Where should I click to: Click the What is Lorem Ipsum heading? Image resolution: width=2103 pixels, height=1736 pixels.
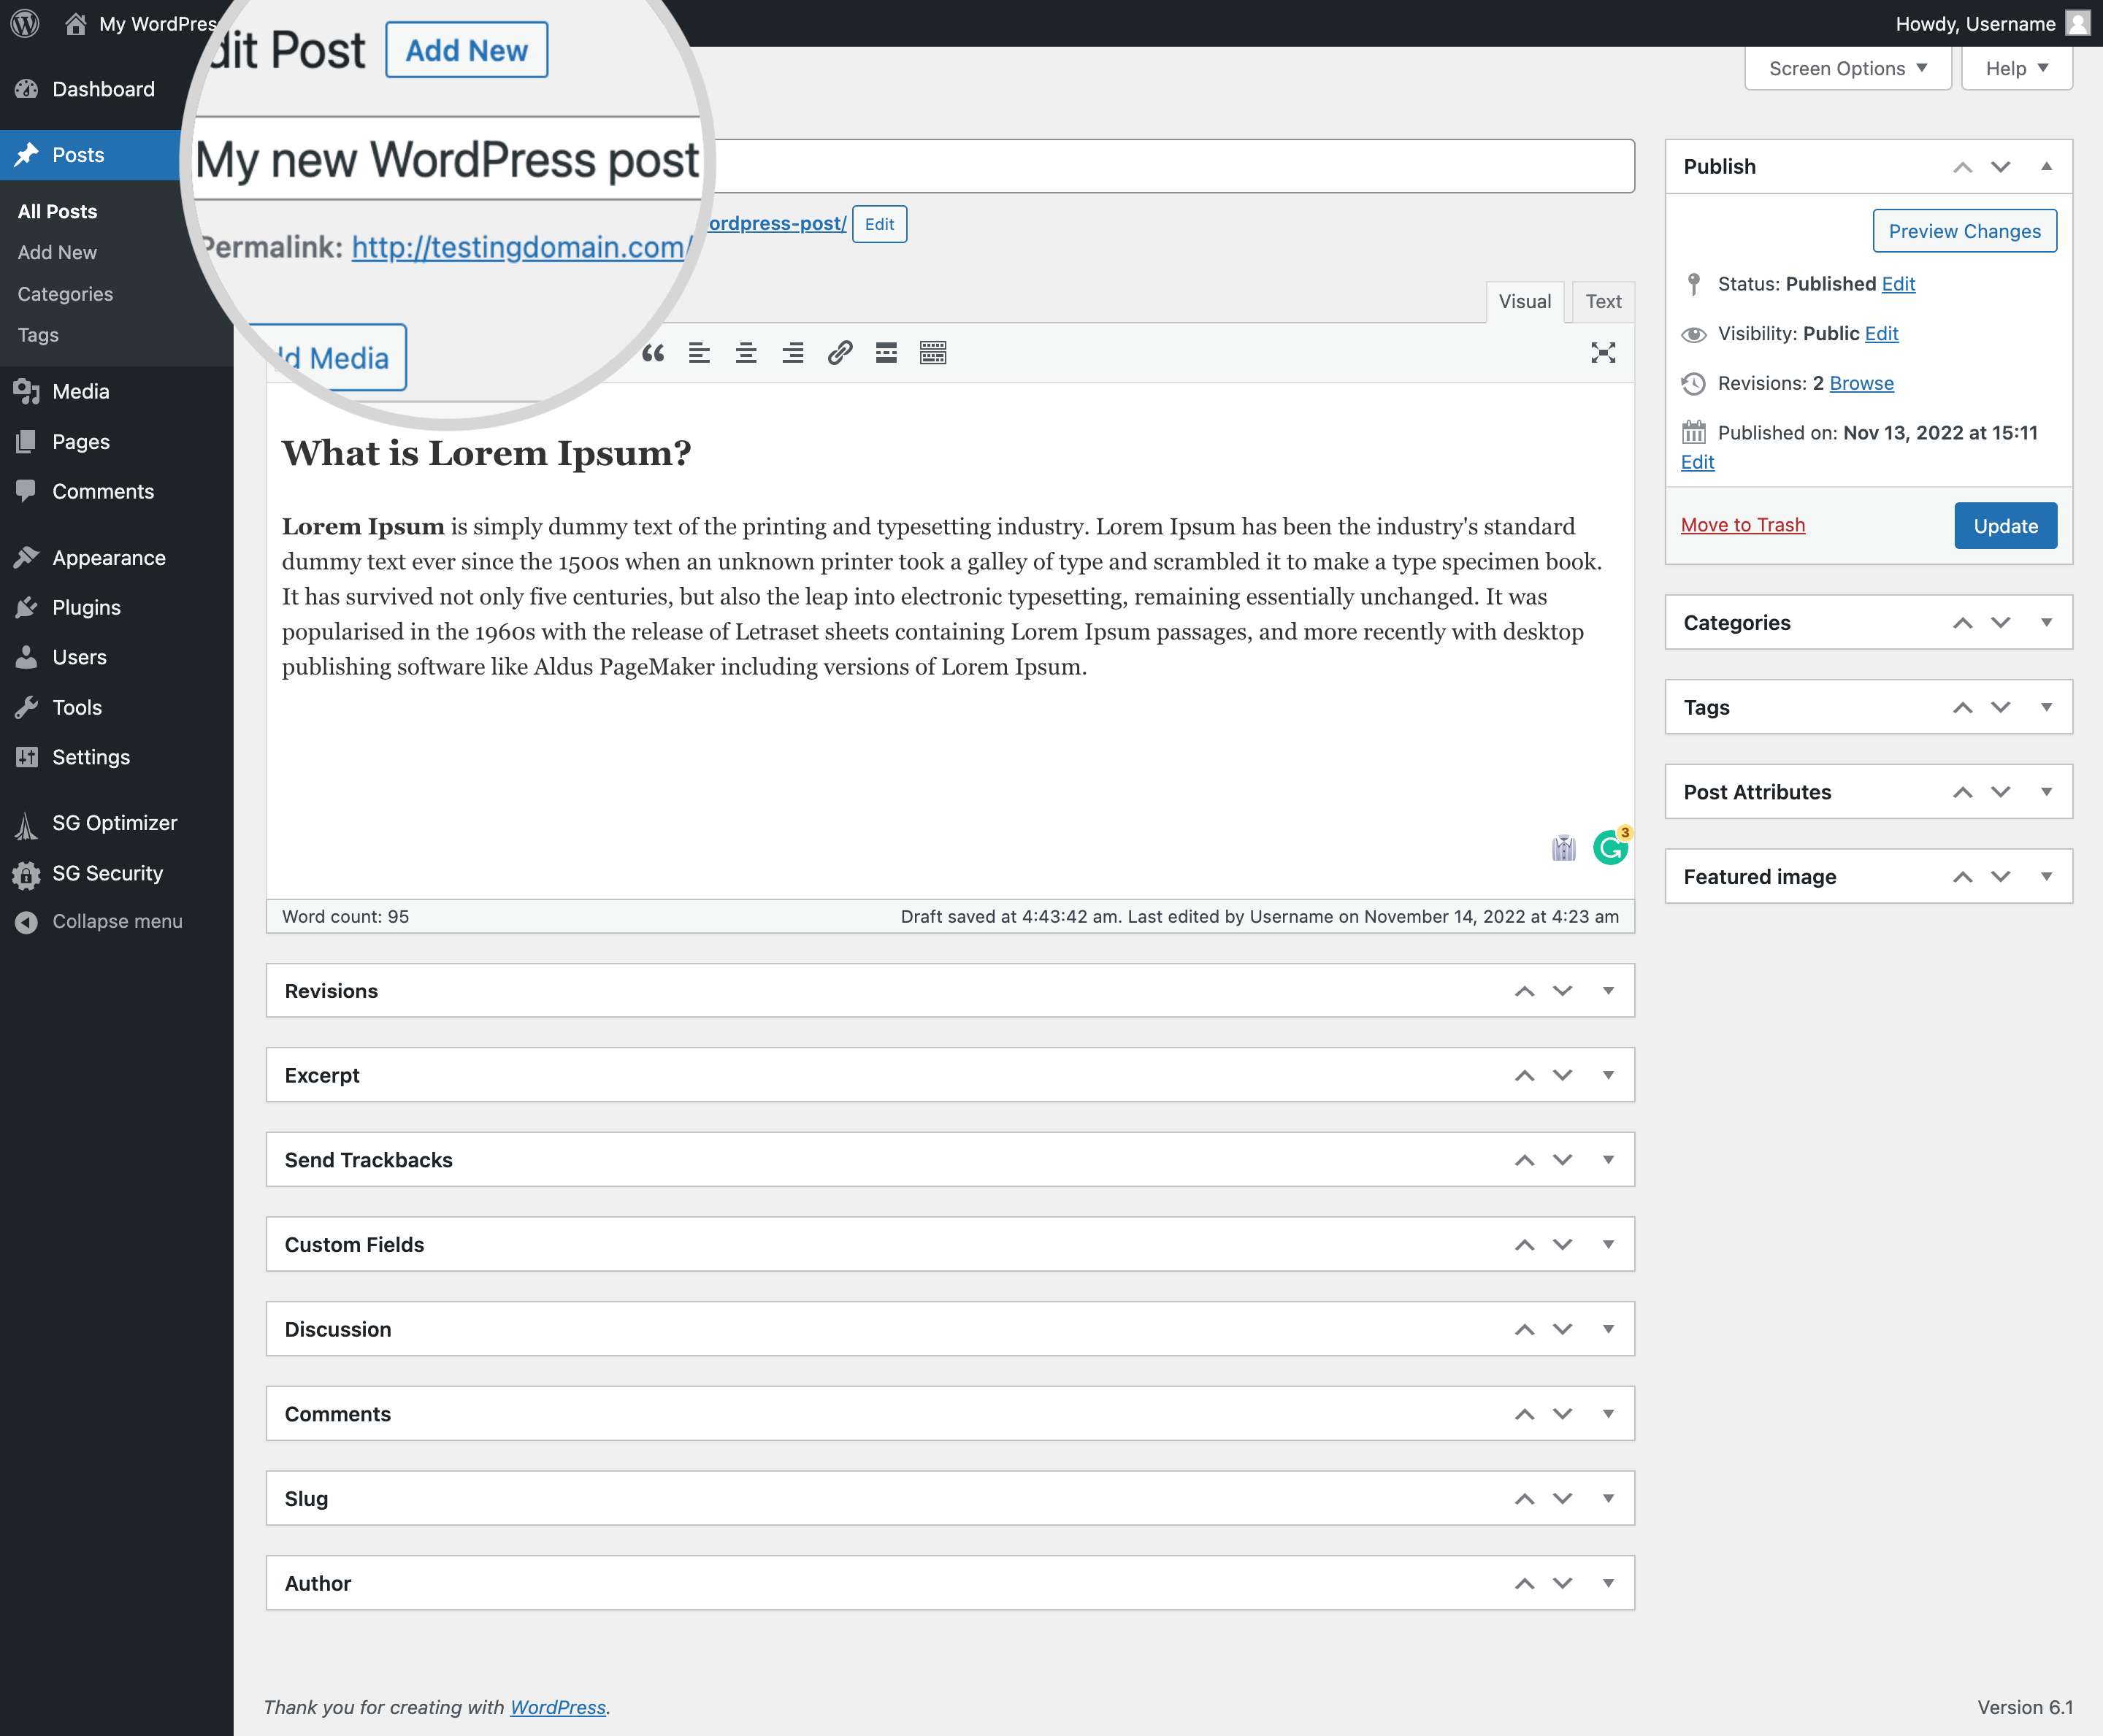coord(486,453)
